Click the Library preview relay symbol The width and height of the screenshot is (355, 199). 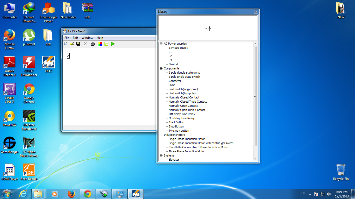coord(208,29)
